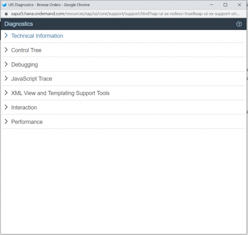Viewport: 248px width, 235px height.
Task: Expand the Performance section chevron
Action: pos(6,121)
